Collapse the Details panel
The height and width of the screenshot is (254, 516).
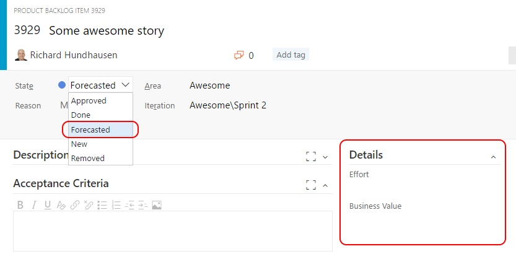click(x=493, y=157)
